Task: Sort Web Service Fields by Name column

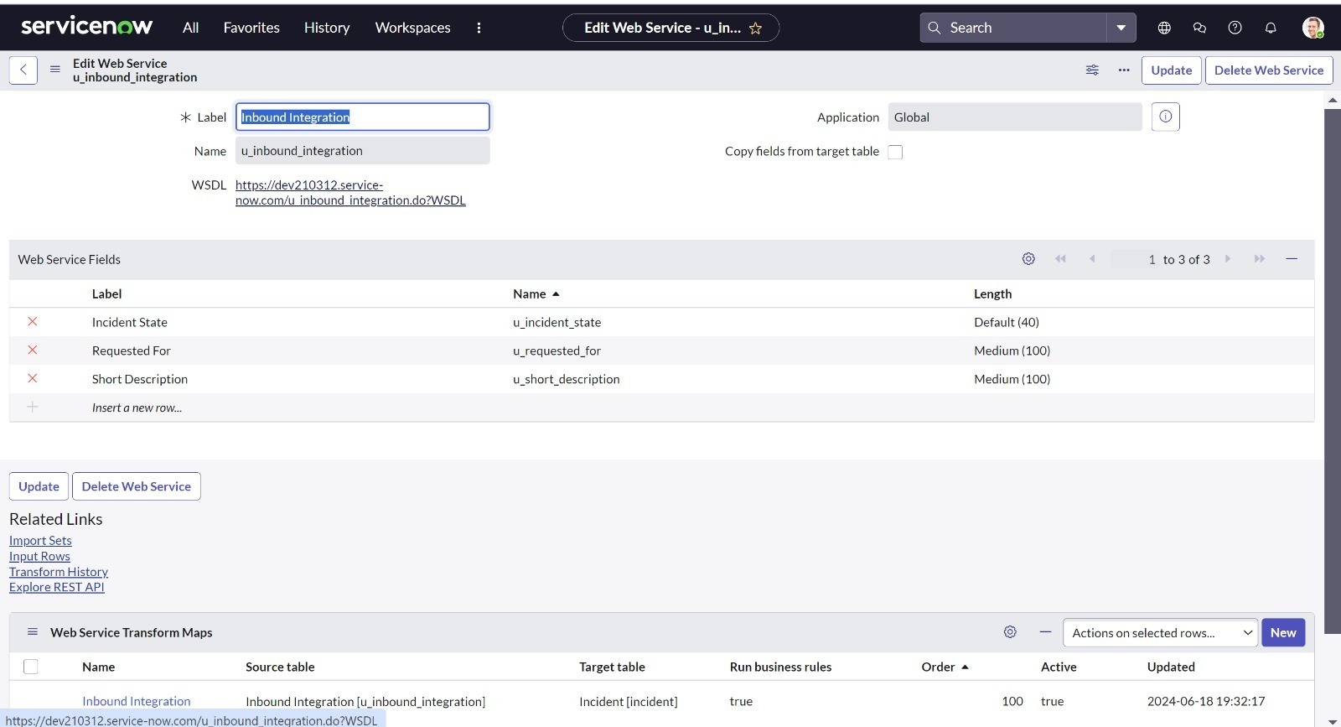Action: pyautogui.click(x=530, y=293)
